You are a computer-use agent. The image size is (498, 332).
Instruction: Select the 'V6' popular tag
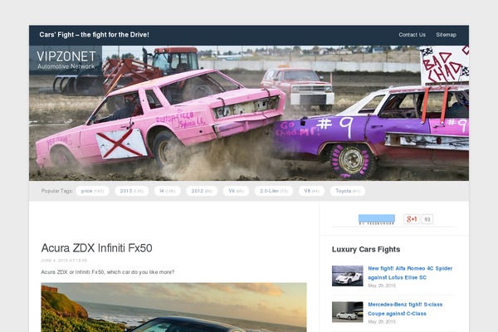pos(236,191)
